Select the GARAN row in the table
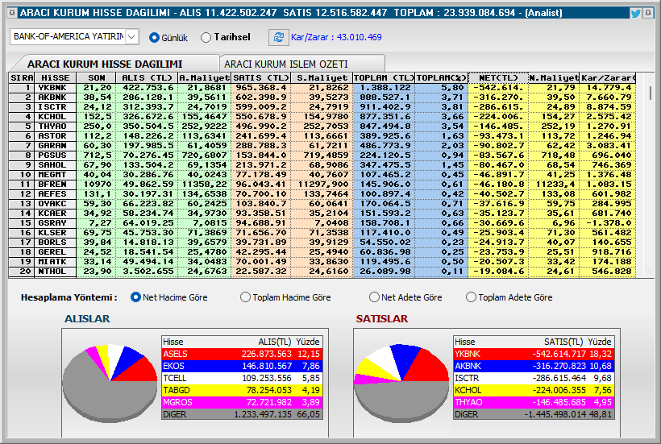This screenshot has height=444, width=661. pos(322,146)
